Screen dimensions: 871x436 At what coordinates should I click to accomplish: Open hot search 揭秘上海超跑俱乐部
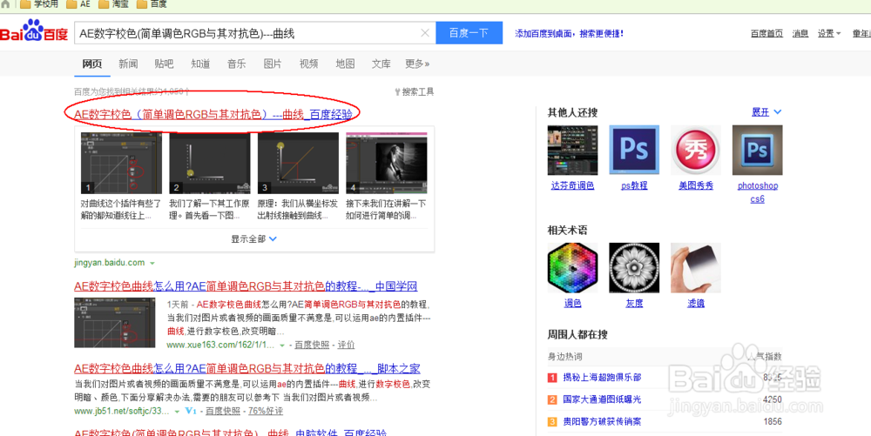602,377
